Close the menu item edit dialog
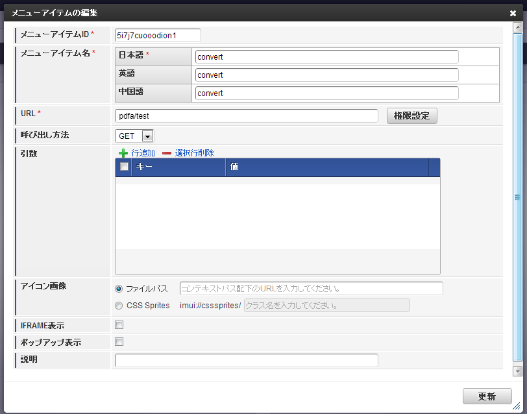This screenshot has width=527, height=414. (x=513, y=13)
